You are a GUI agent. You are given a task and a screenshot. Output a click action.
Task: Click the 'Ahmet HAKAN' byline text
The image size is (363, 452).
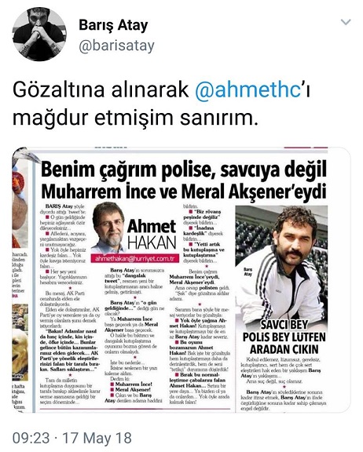pos(152,235)
